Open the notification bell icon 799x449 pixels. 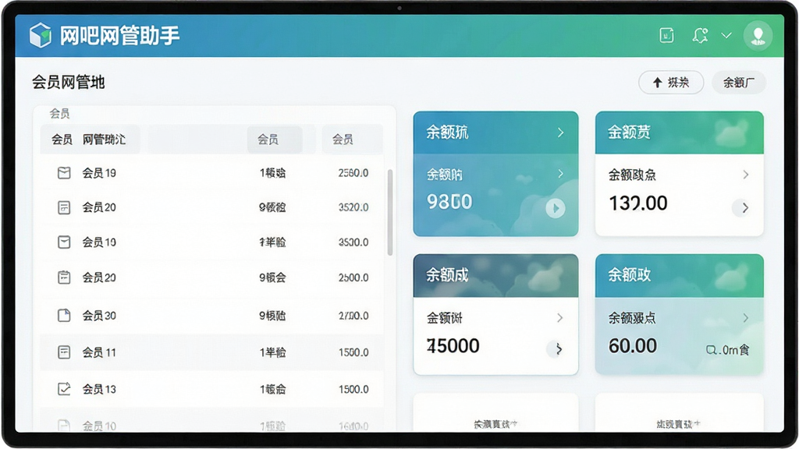[x=700, y=35]
